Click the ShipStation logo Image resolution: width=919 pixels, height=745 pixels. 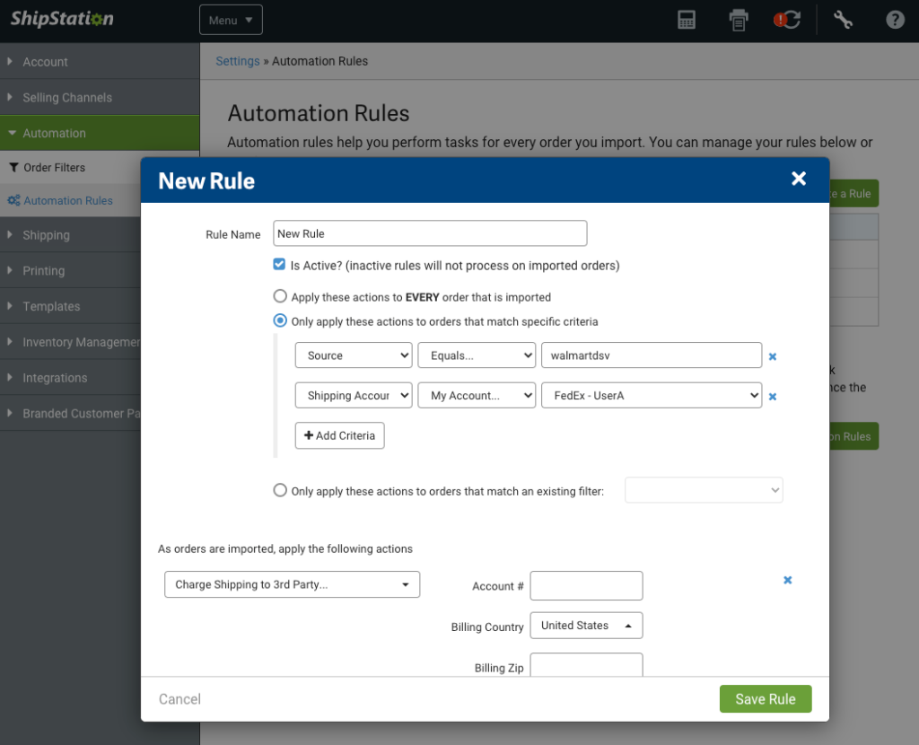(62, 19)
